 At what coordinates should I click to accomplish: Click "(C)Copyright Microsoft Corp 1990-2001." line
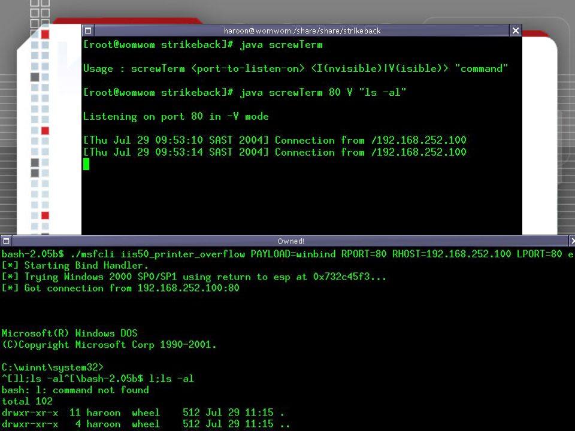click(x=109, y=345)
